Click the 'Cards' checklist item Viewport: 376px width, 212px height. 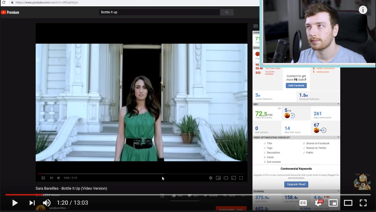270,157
